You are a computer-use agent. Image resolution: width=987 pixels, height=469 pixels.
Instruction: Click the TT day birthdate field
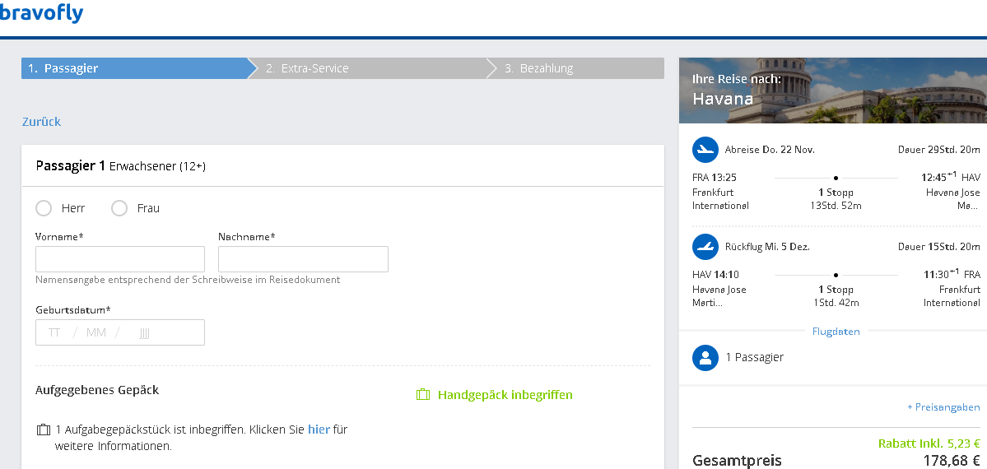click(x=55, y=332)
